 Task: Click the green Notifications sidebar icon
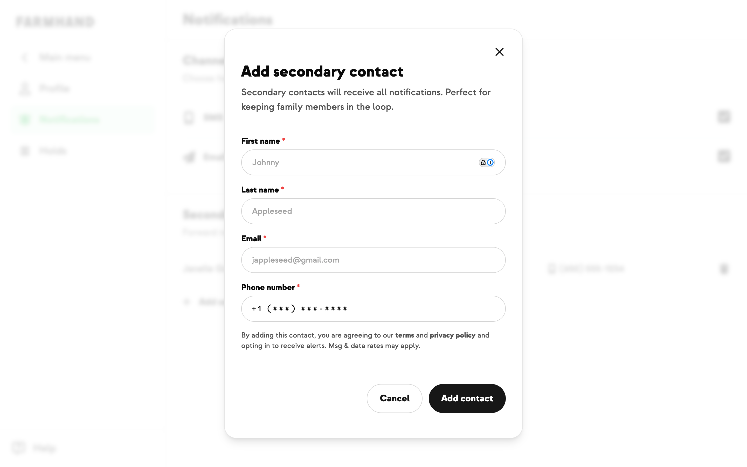pos(25,120)
